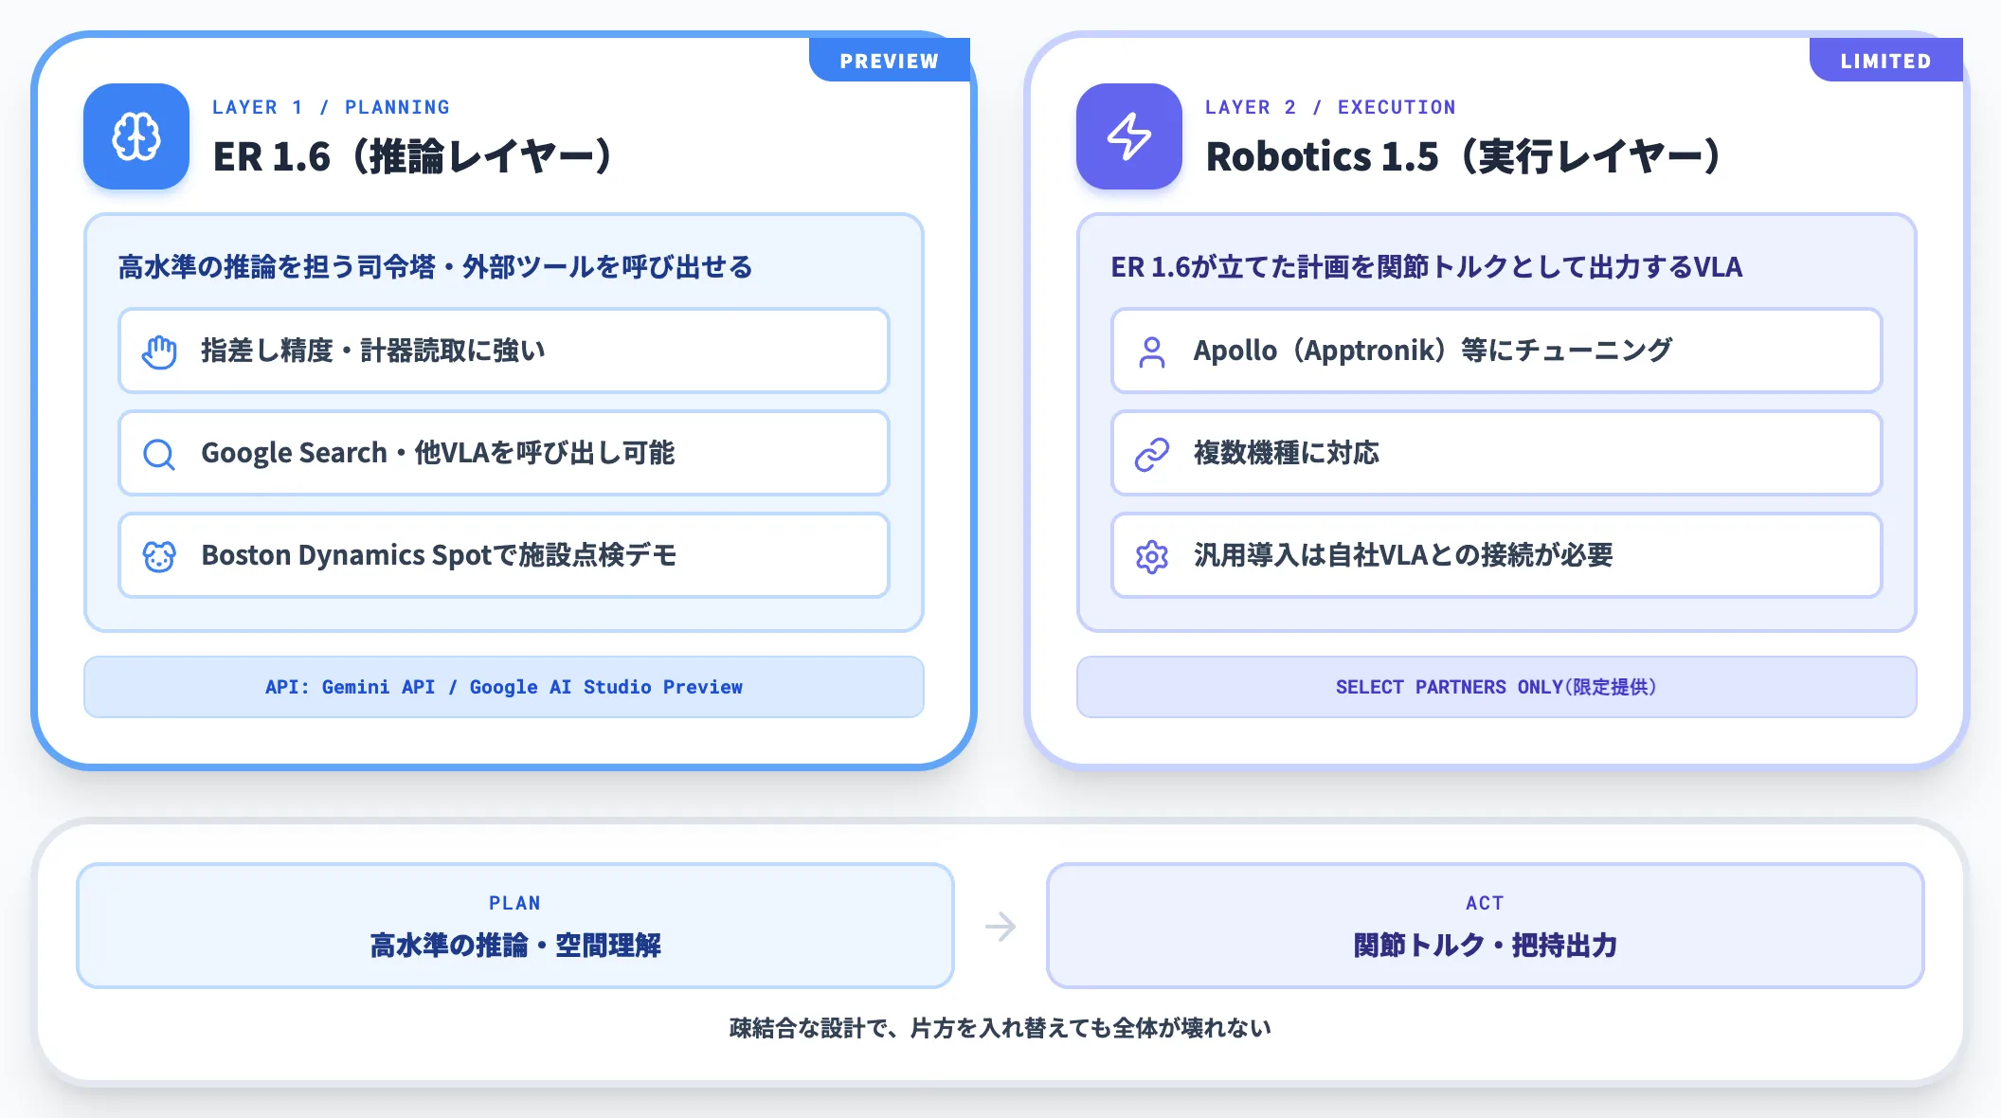Click the LIMITED badge
Viewport: 2001px width, 1118px height.
pyautogui.click(x=1886, y=60)
